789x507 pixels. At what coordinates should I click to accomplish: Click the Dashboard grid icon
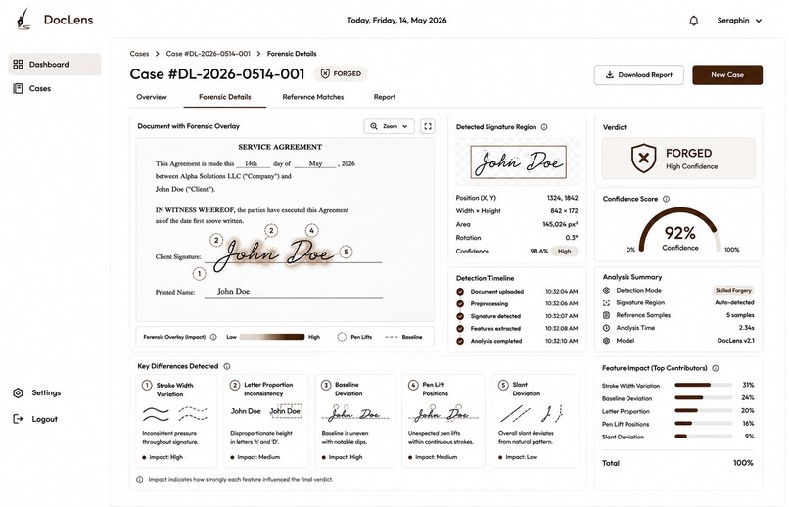pos(19,65)
